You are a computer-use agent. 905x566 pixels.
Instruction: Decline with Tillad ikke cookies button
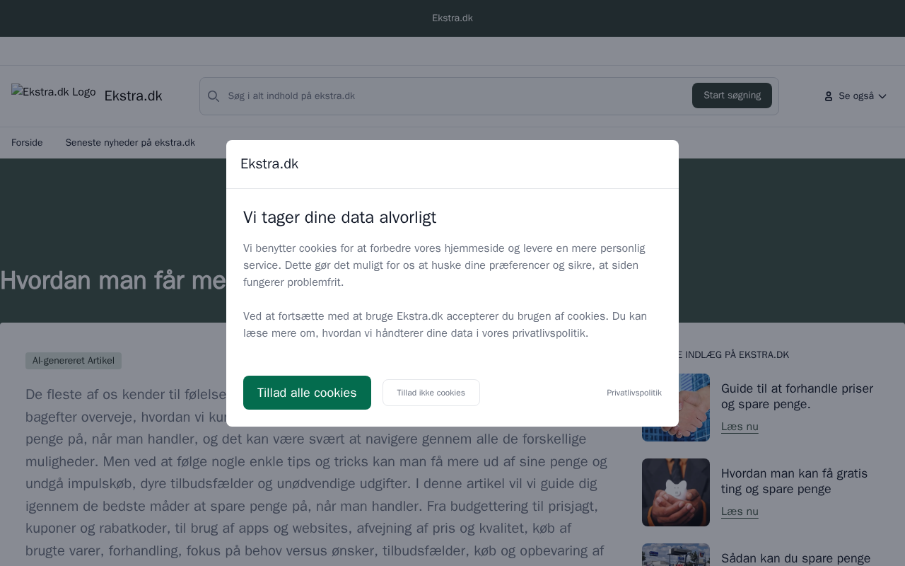(x=431, y=393)
